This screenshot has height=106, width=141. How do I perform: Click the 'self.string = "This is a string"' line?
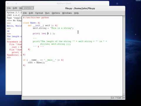click(x=53, y=28)
